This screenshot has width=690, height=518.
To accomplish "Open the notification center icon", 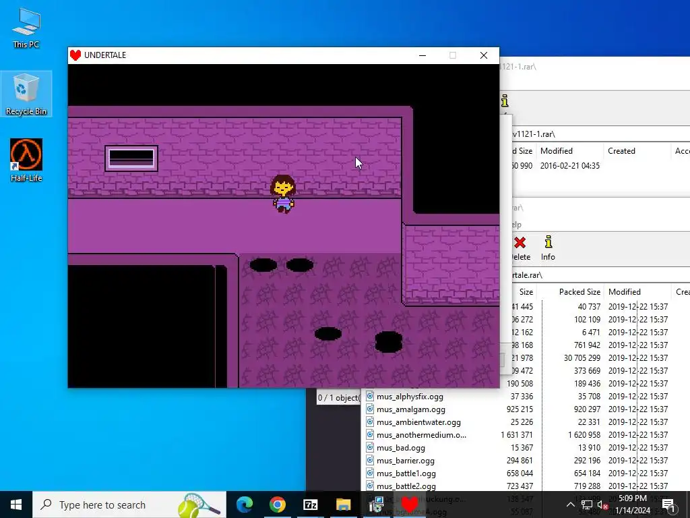I will coord(668,505).
